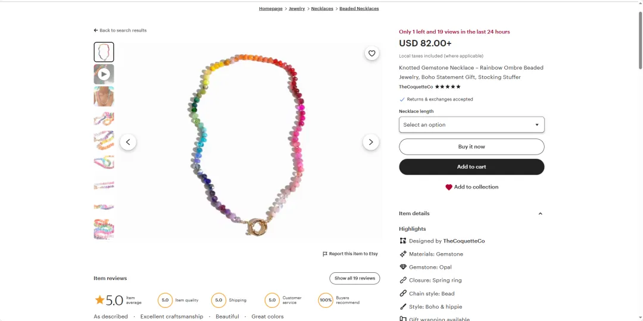The width and height of the screenshot is (643, 321).
Task: Click the flag Report this item icon
Action: point(325,254)
